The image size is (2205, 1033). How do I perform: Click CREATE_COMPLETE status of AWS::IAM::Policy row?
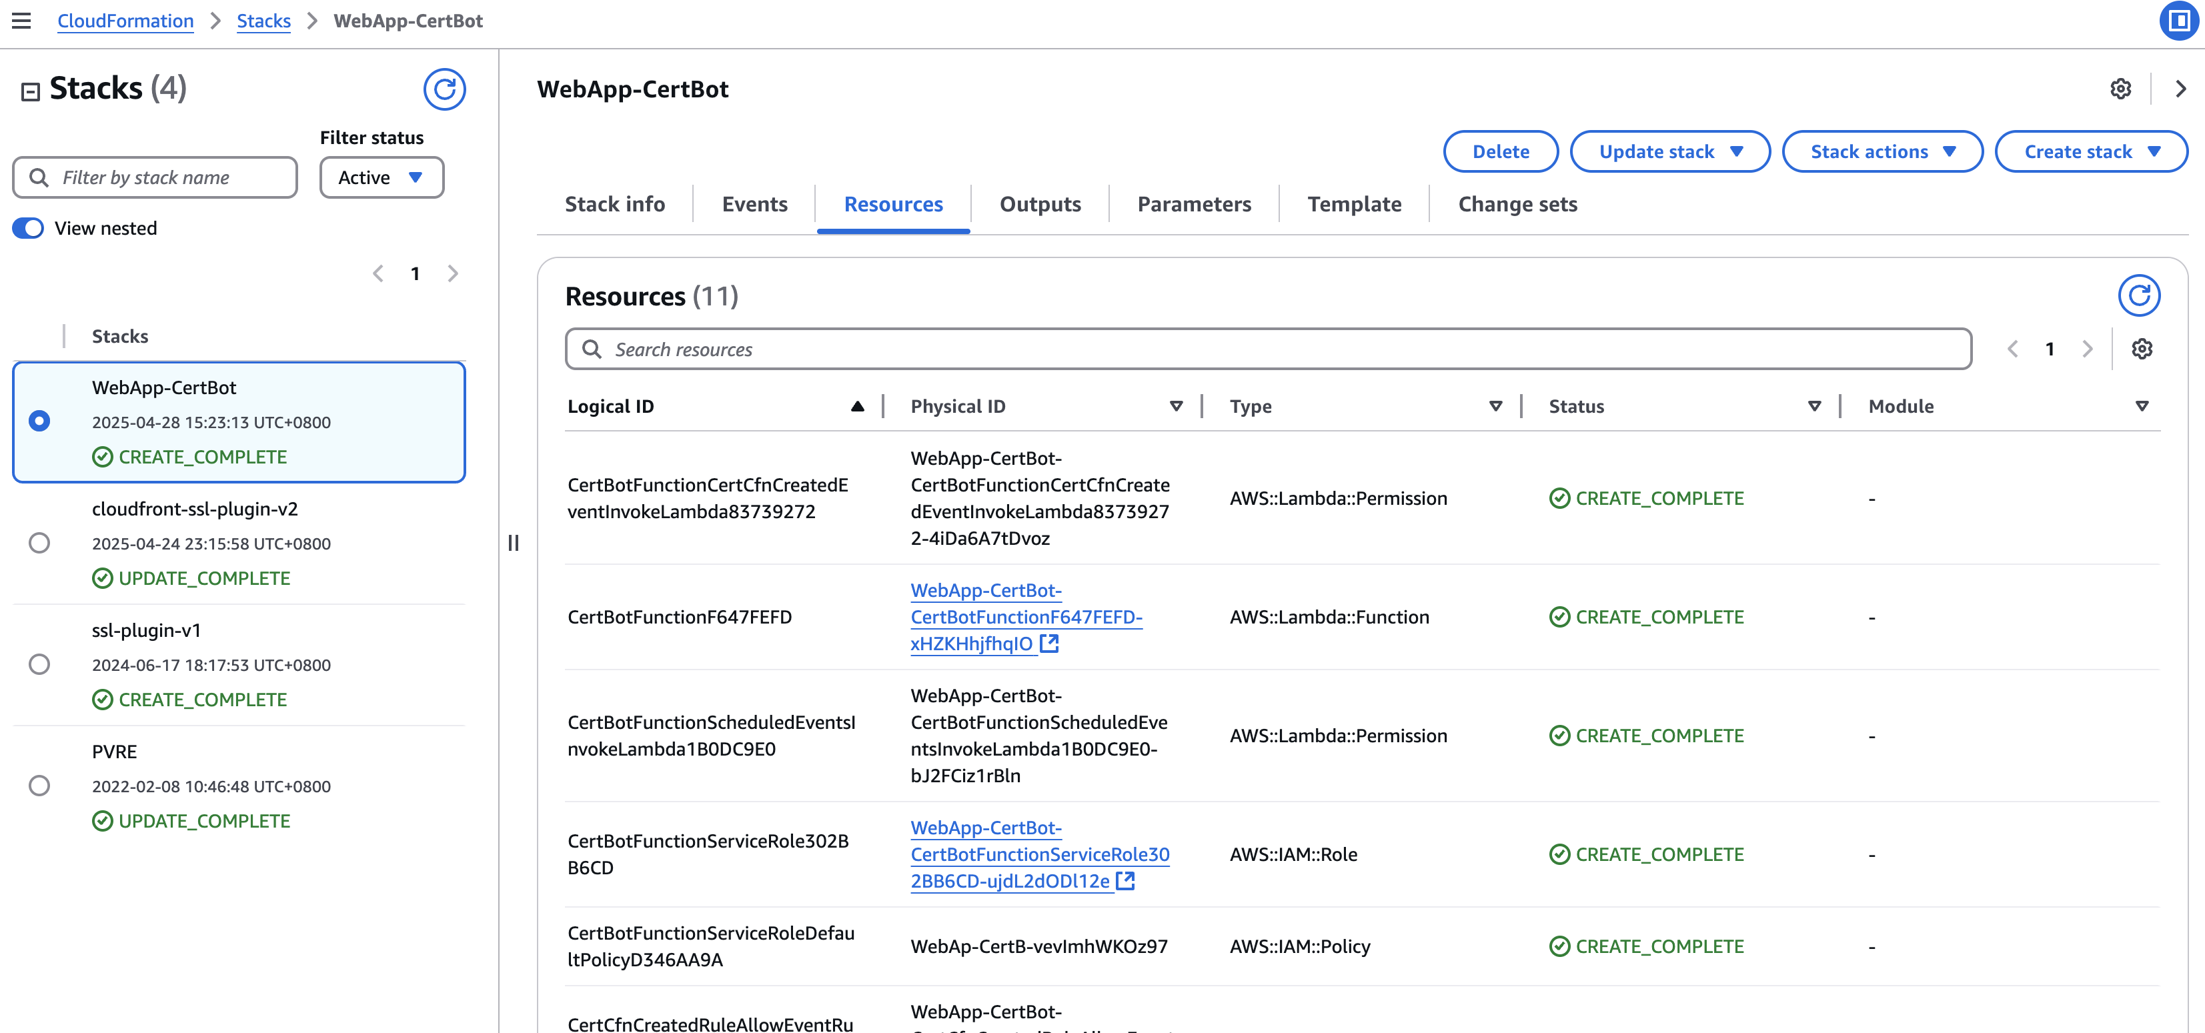click(x=1646, y=946)
